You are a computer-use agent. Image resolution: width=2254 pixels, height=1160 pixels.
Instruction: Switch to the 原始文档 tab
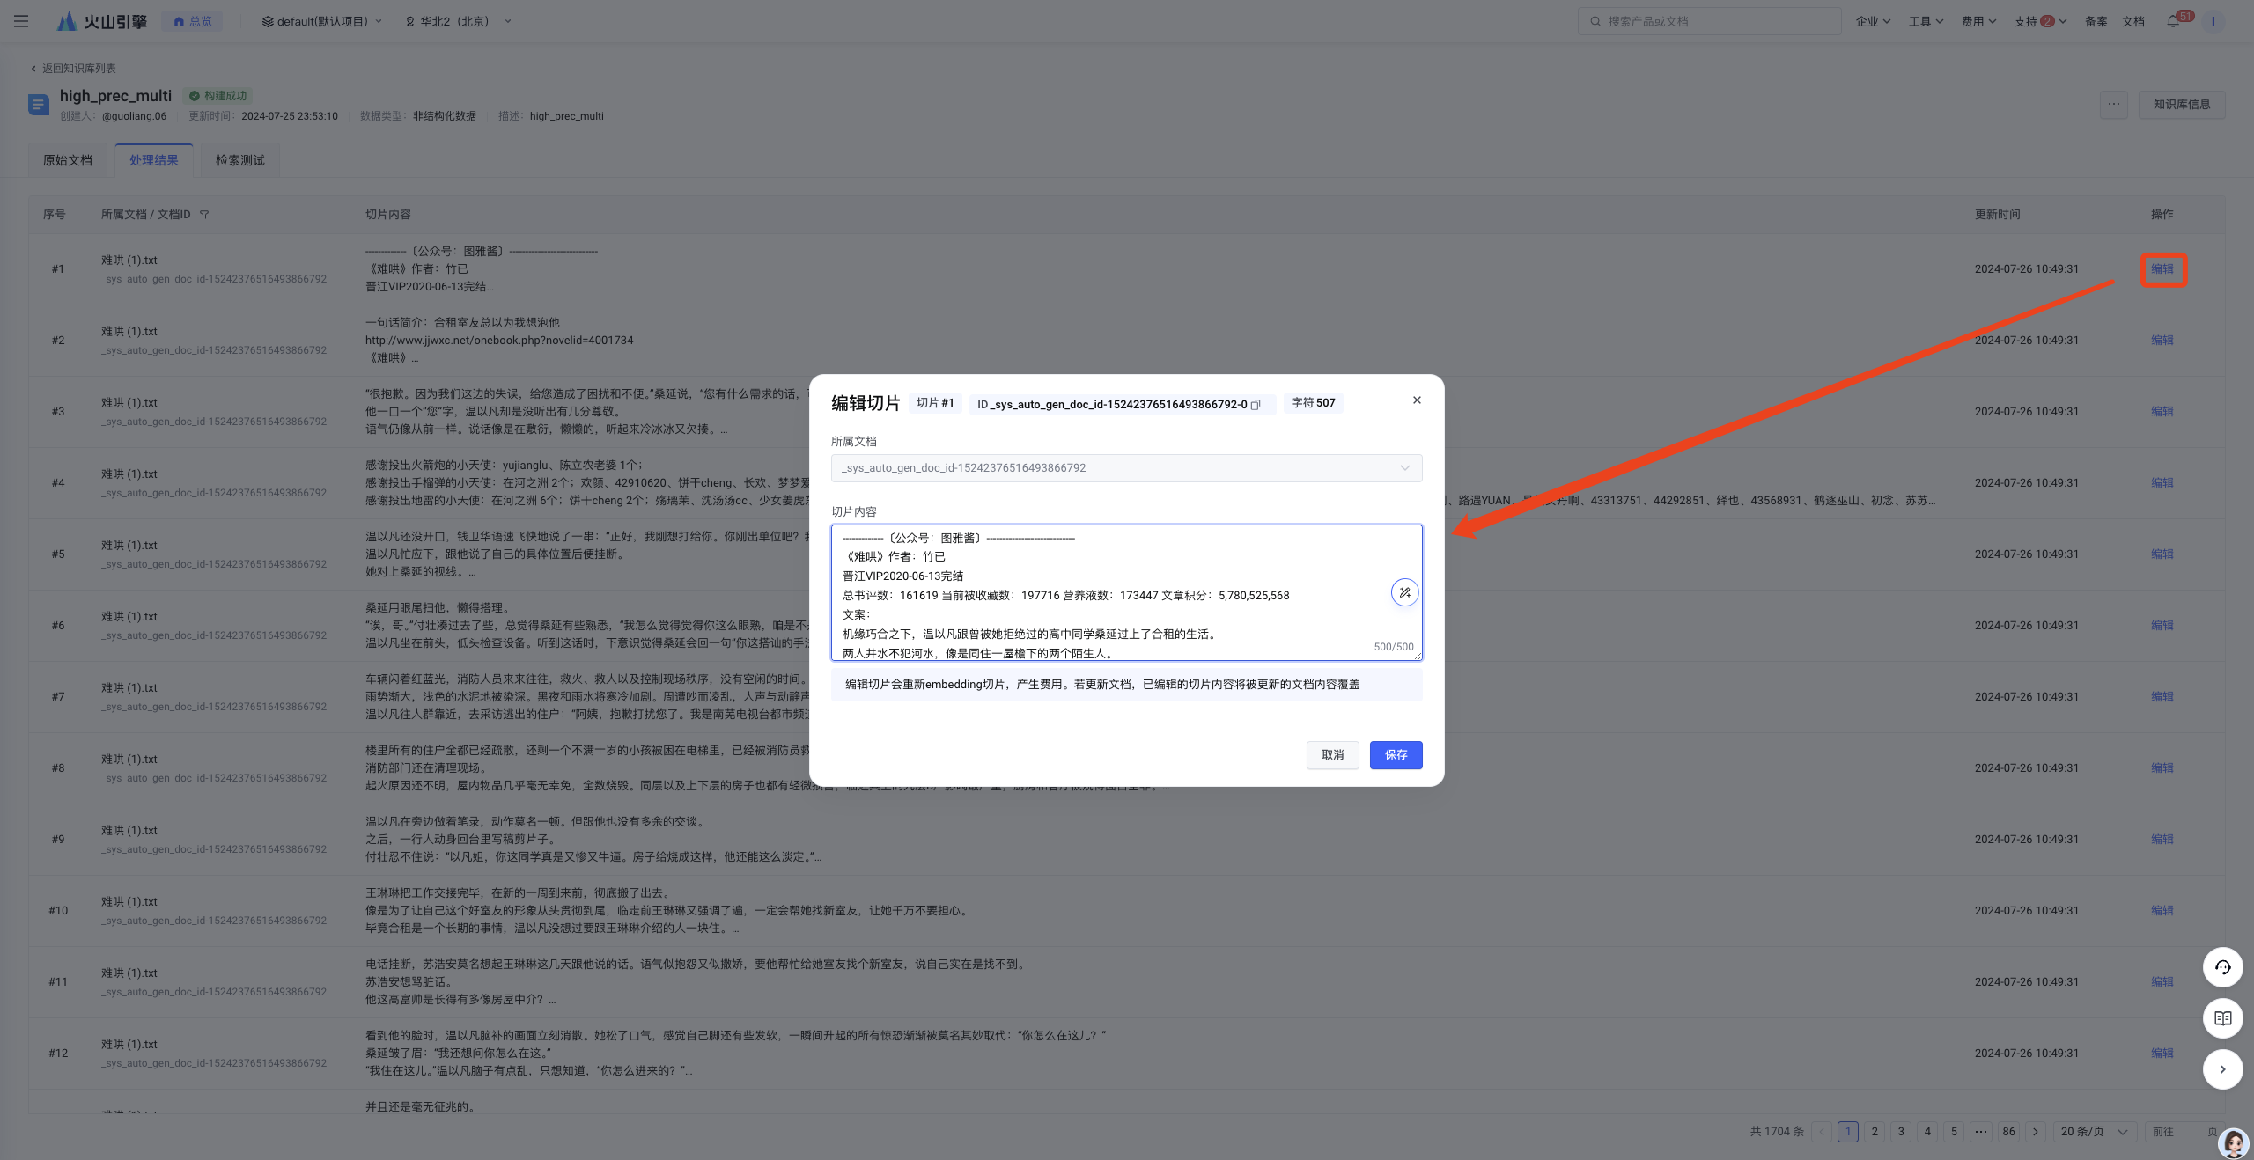[68, 160]
